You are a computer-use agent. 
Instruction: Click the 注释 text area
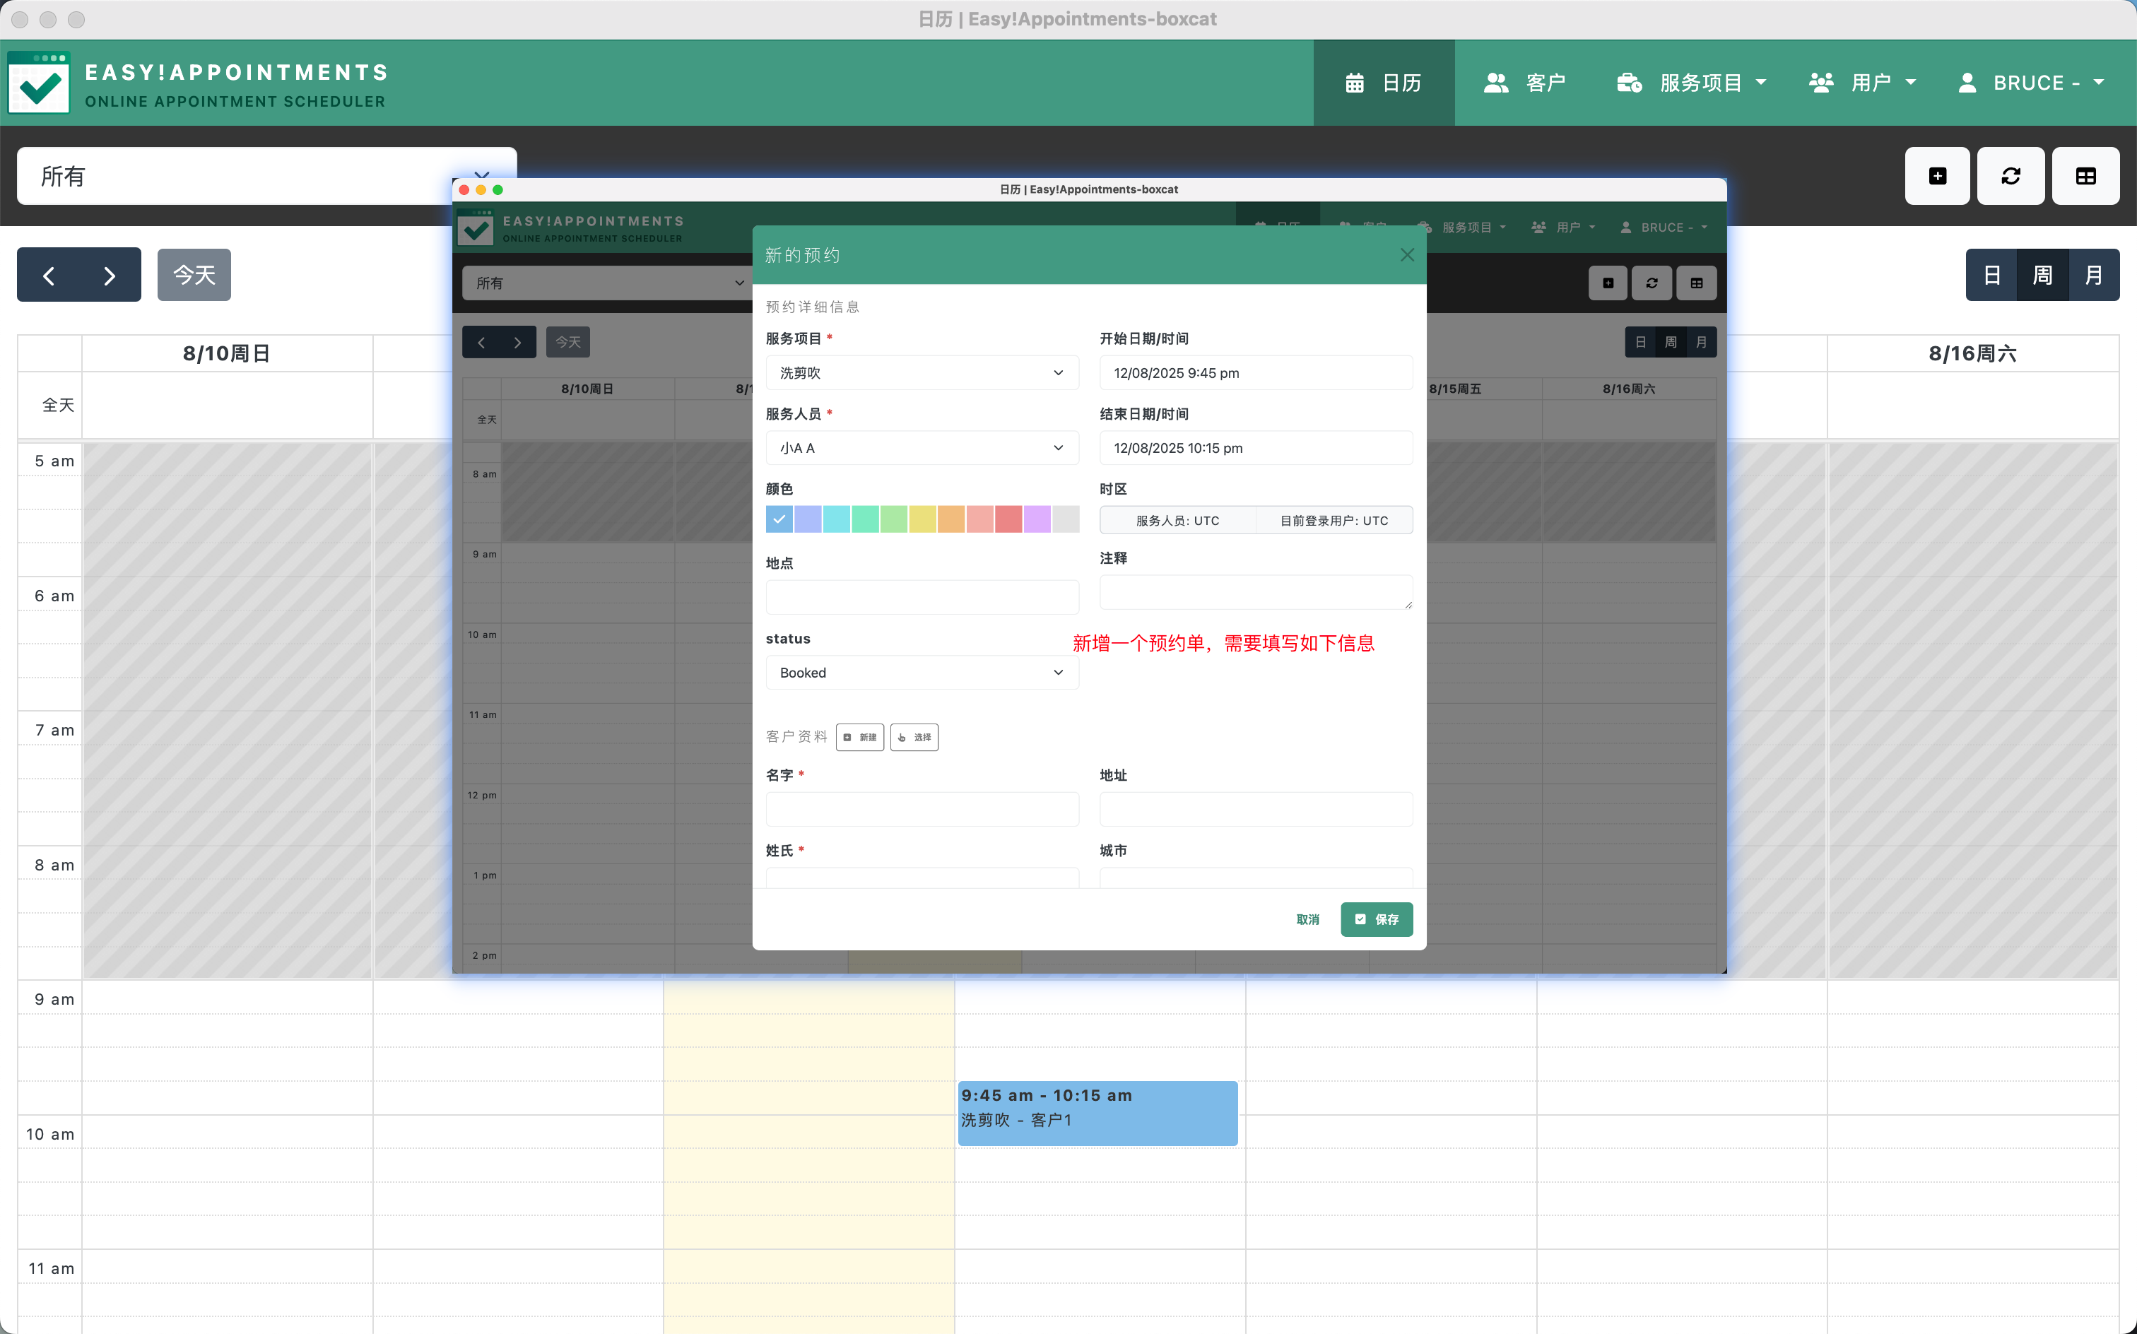coord(1256,592)
